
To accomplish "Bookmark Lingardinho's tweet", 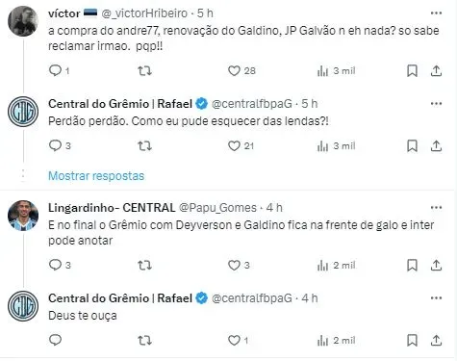I will [x=412, y=266].
